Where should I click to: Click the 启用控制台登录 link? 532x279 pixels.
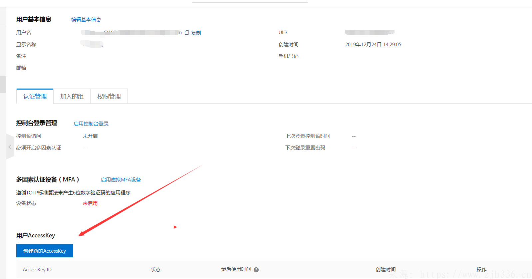(x=91, y=124)
